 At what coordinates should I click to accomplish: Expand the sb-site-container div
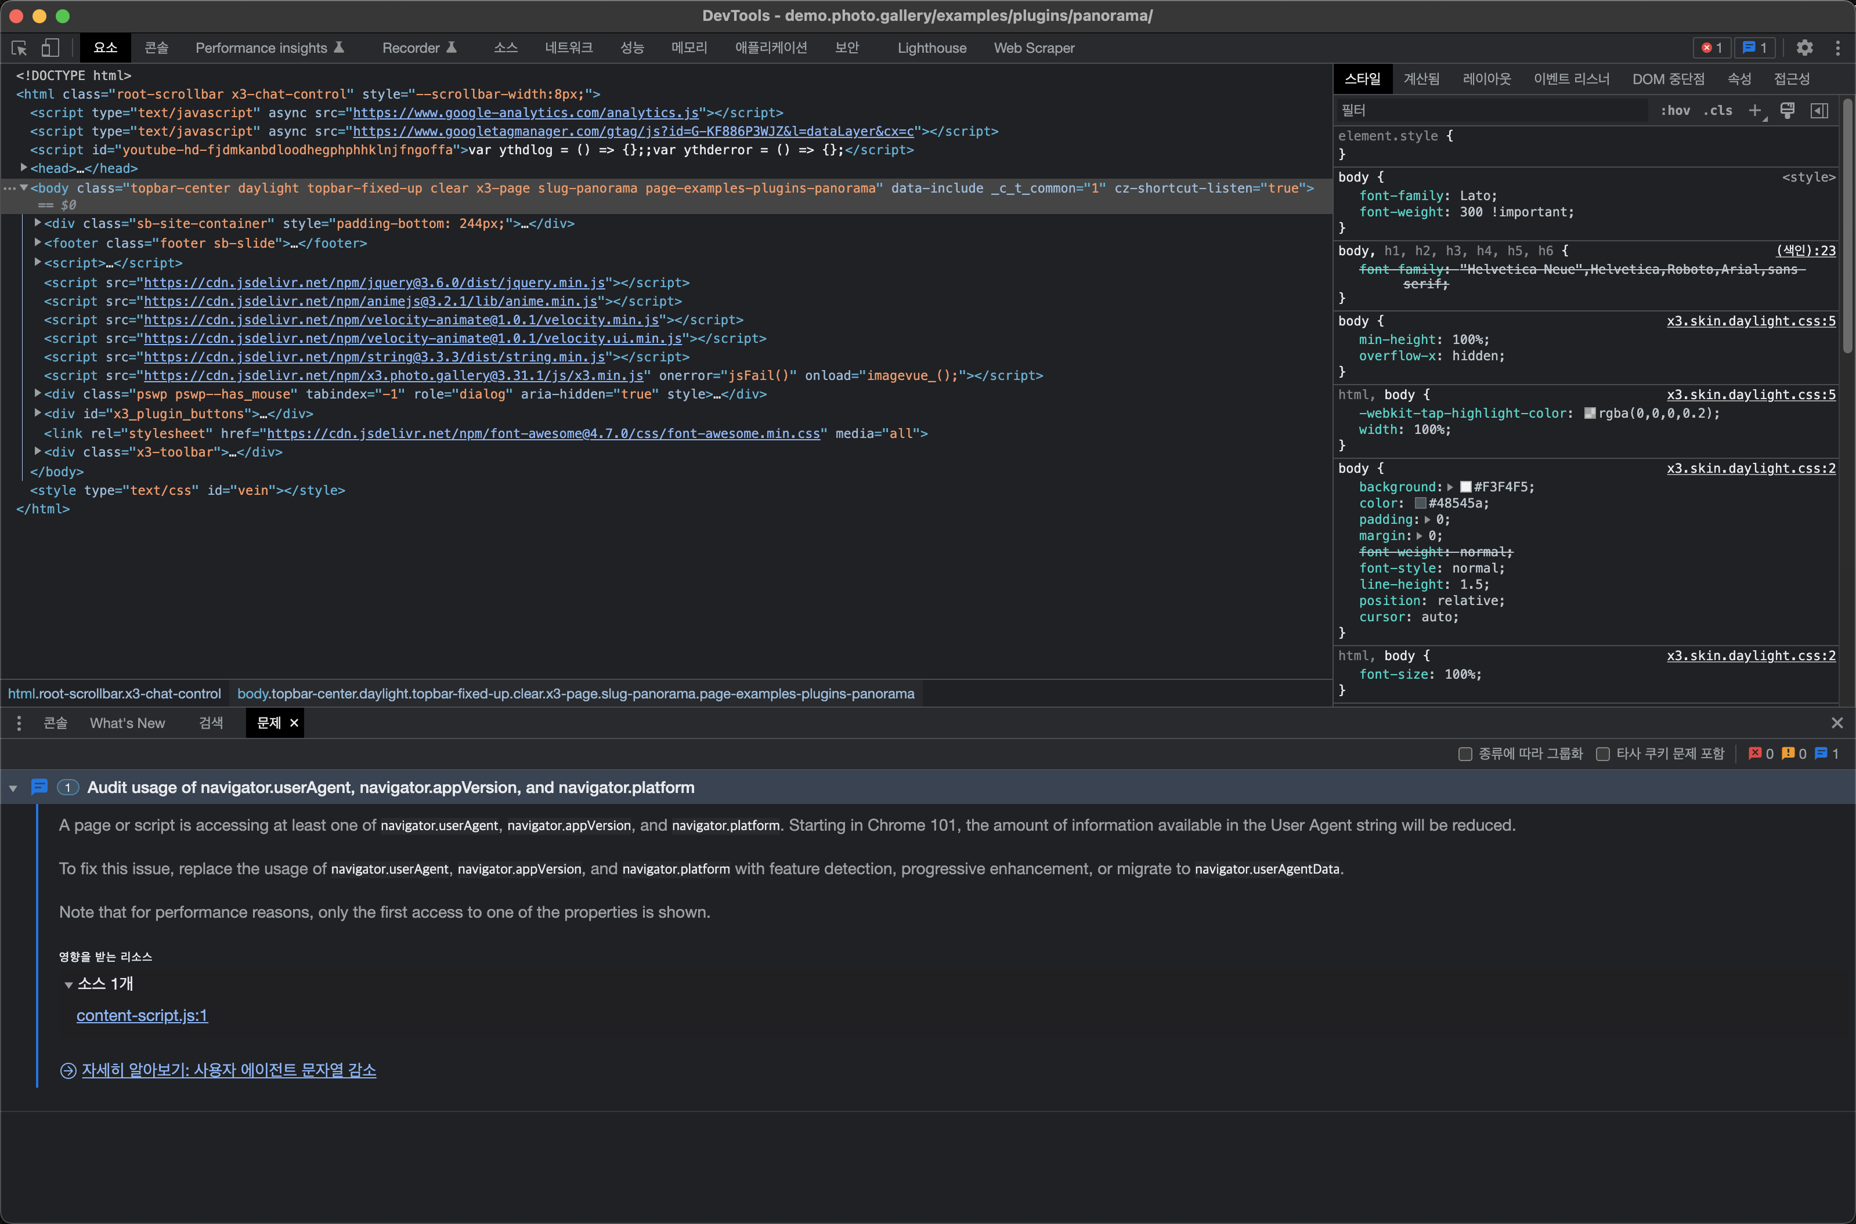pos(38,223)
